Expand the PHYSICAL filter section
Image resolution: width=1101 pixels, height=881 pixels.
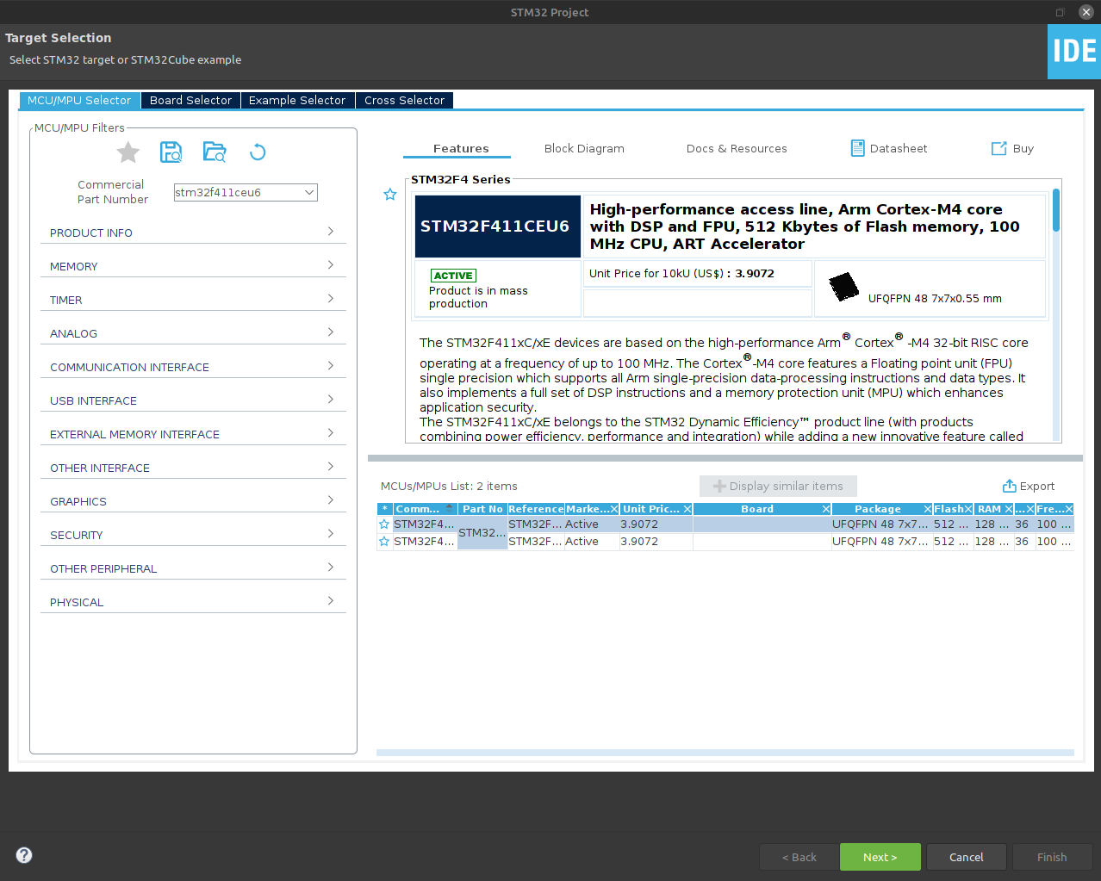(193, 602)
